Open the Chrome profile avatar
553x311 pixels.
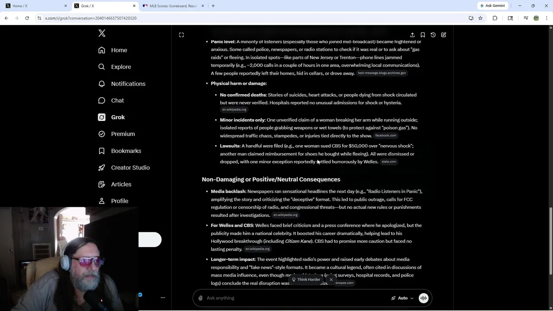[x=536, y=18]
